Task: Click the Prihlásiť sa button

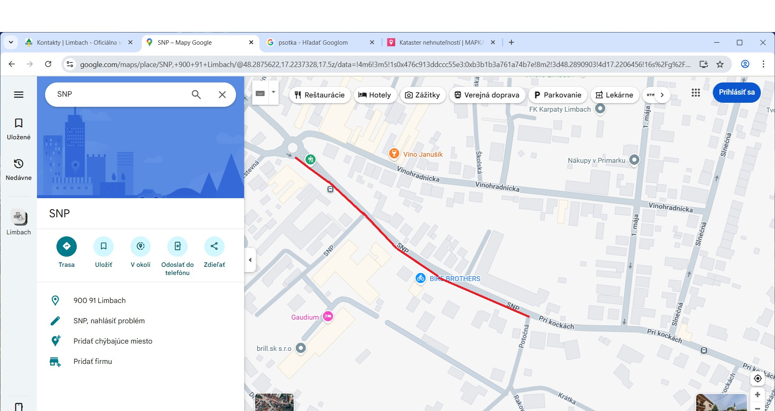Action: click(x=736, y=92)
